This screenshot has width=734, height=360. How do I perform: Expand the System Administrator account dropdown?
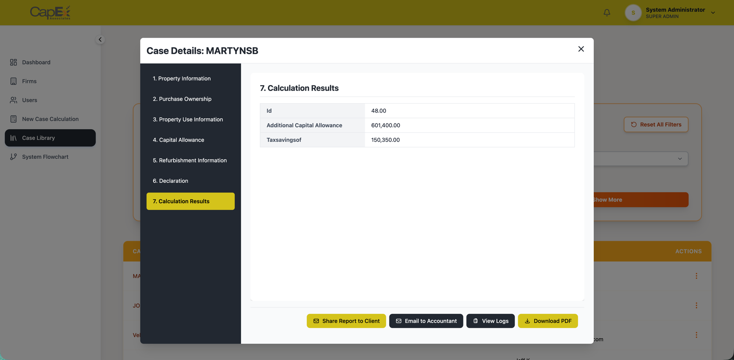pyautogui.click(x=713, y=13)
